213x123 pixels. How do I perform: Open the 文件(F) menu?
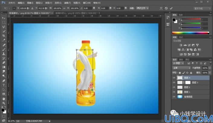coord(12,3)
